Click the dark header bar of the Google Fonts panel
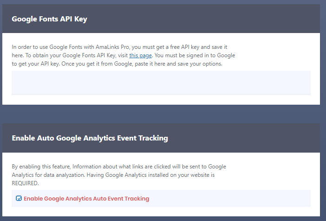 coord(209,19)
